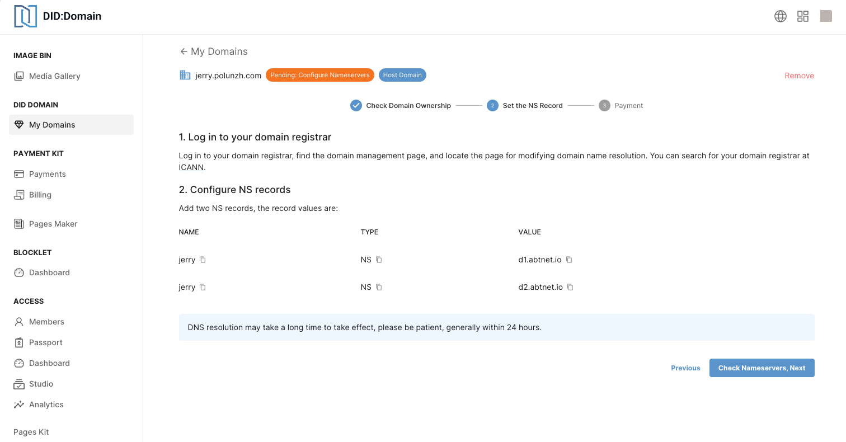Click the Previous button

coord(685,368)
